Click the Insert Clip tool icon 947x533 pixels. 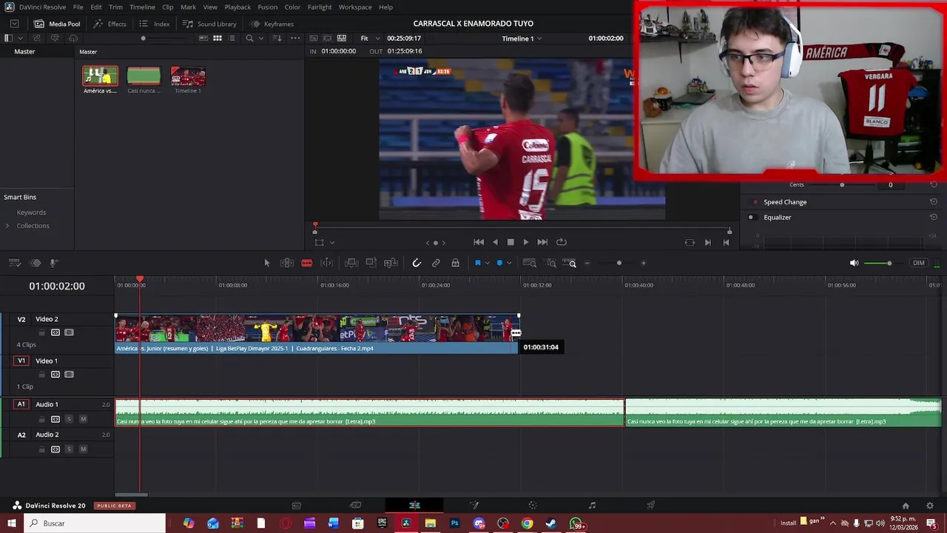pyautogui.click(x=351, y=263)
